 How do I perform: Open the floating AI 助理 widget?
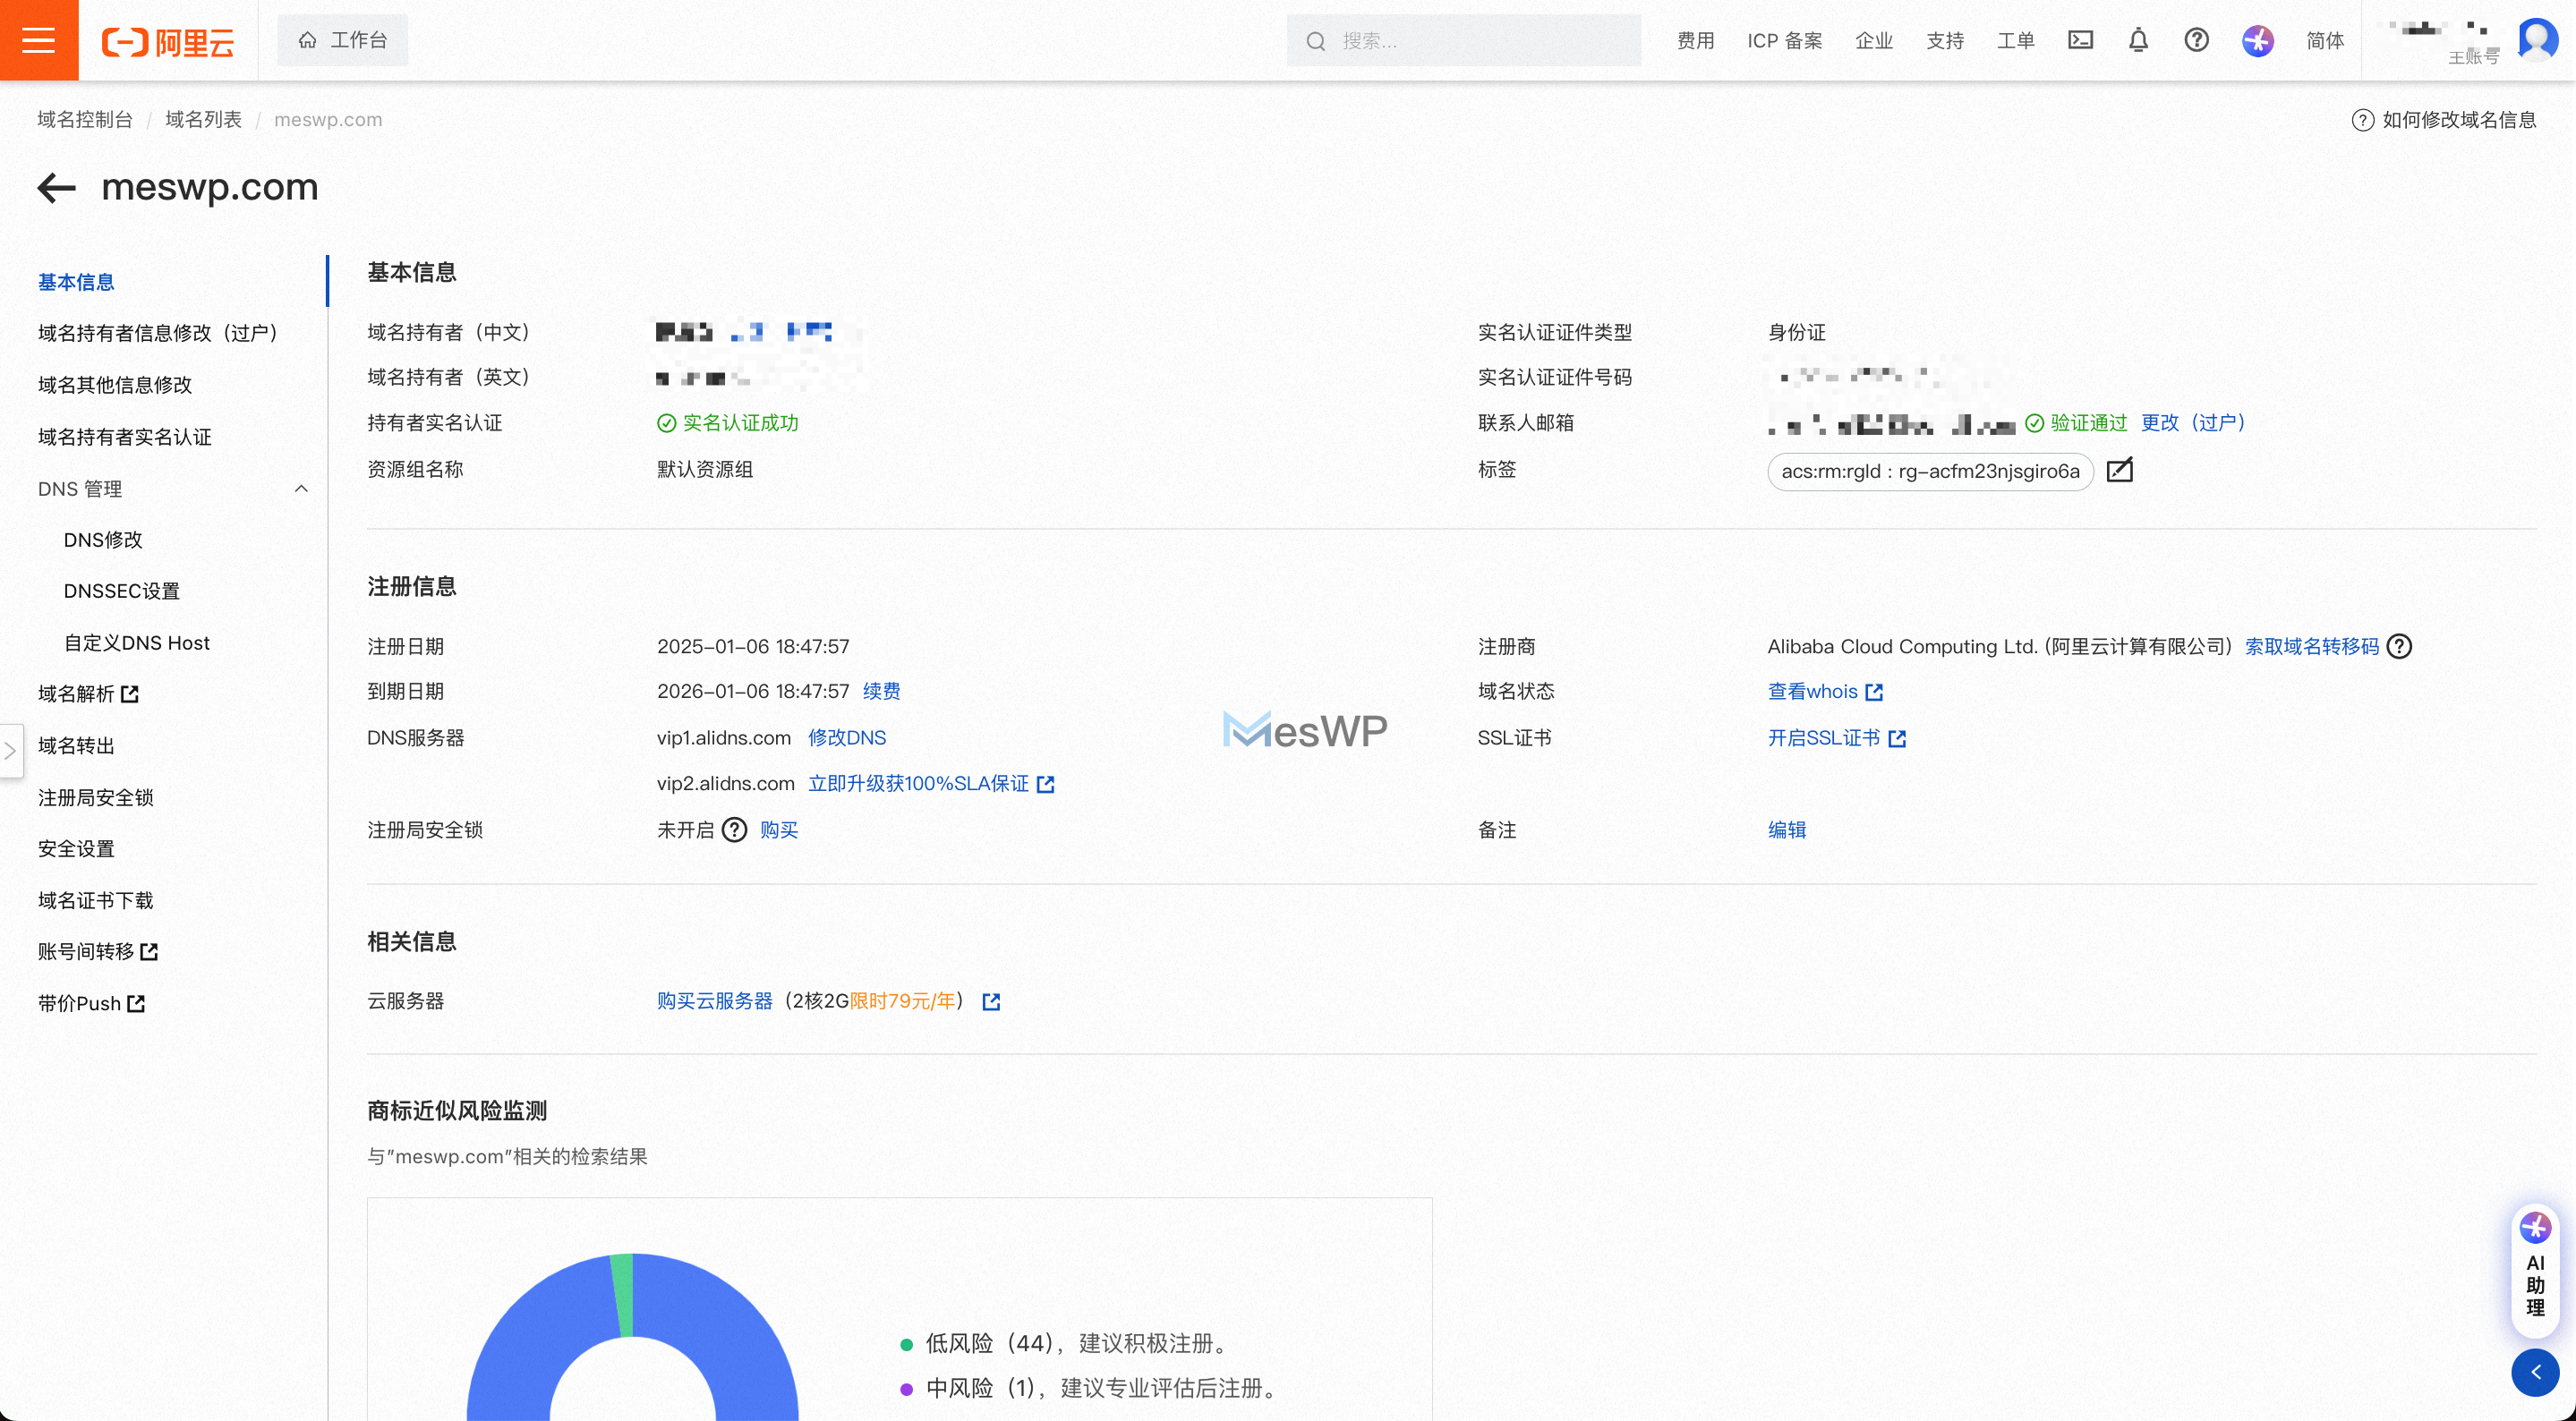(2535, 1269)
